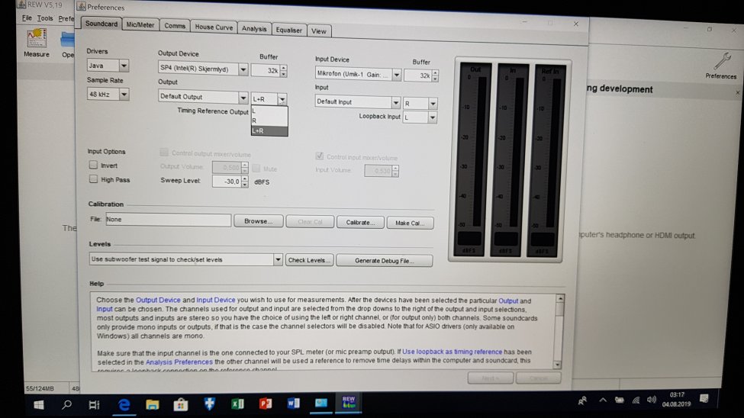Screen dimensions: 744x418
Task: Open the Output Device dropdown
Action: [243, 69]
